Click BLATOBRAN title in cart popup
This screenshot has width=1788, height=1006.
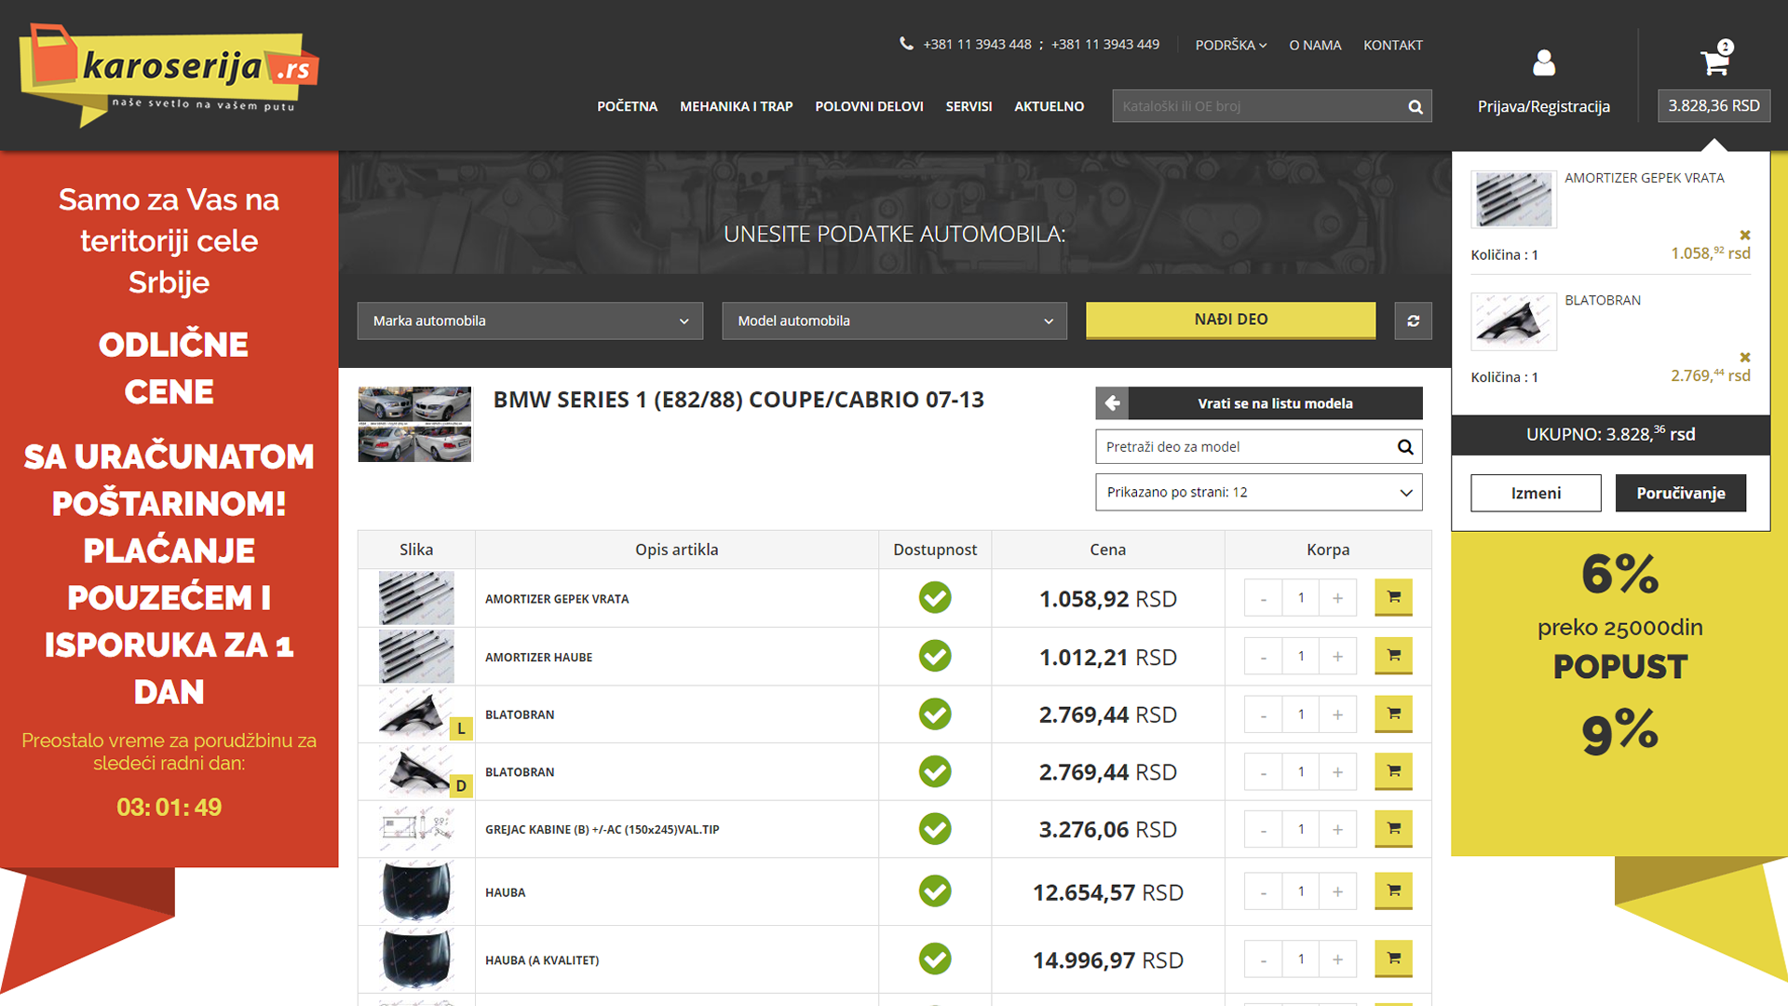coord(1603,300)
